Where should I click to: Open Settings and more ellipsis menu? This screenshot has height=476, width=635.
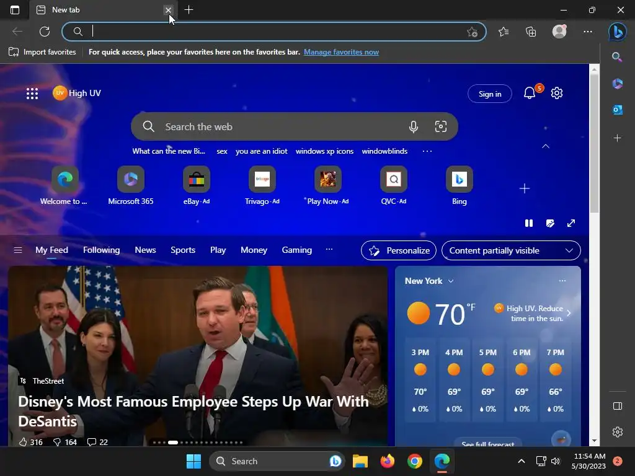click(x=588, y=32)
